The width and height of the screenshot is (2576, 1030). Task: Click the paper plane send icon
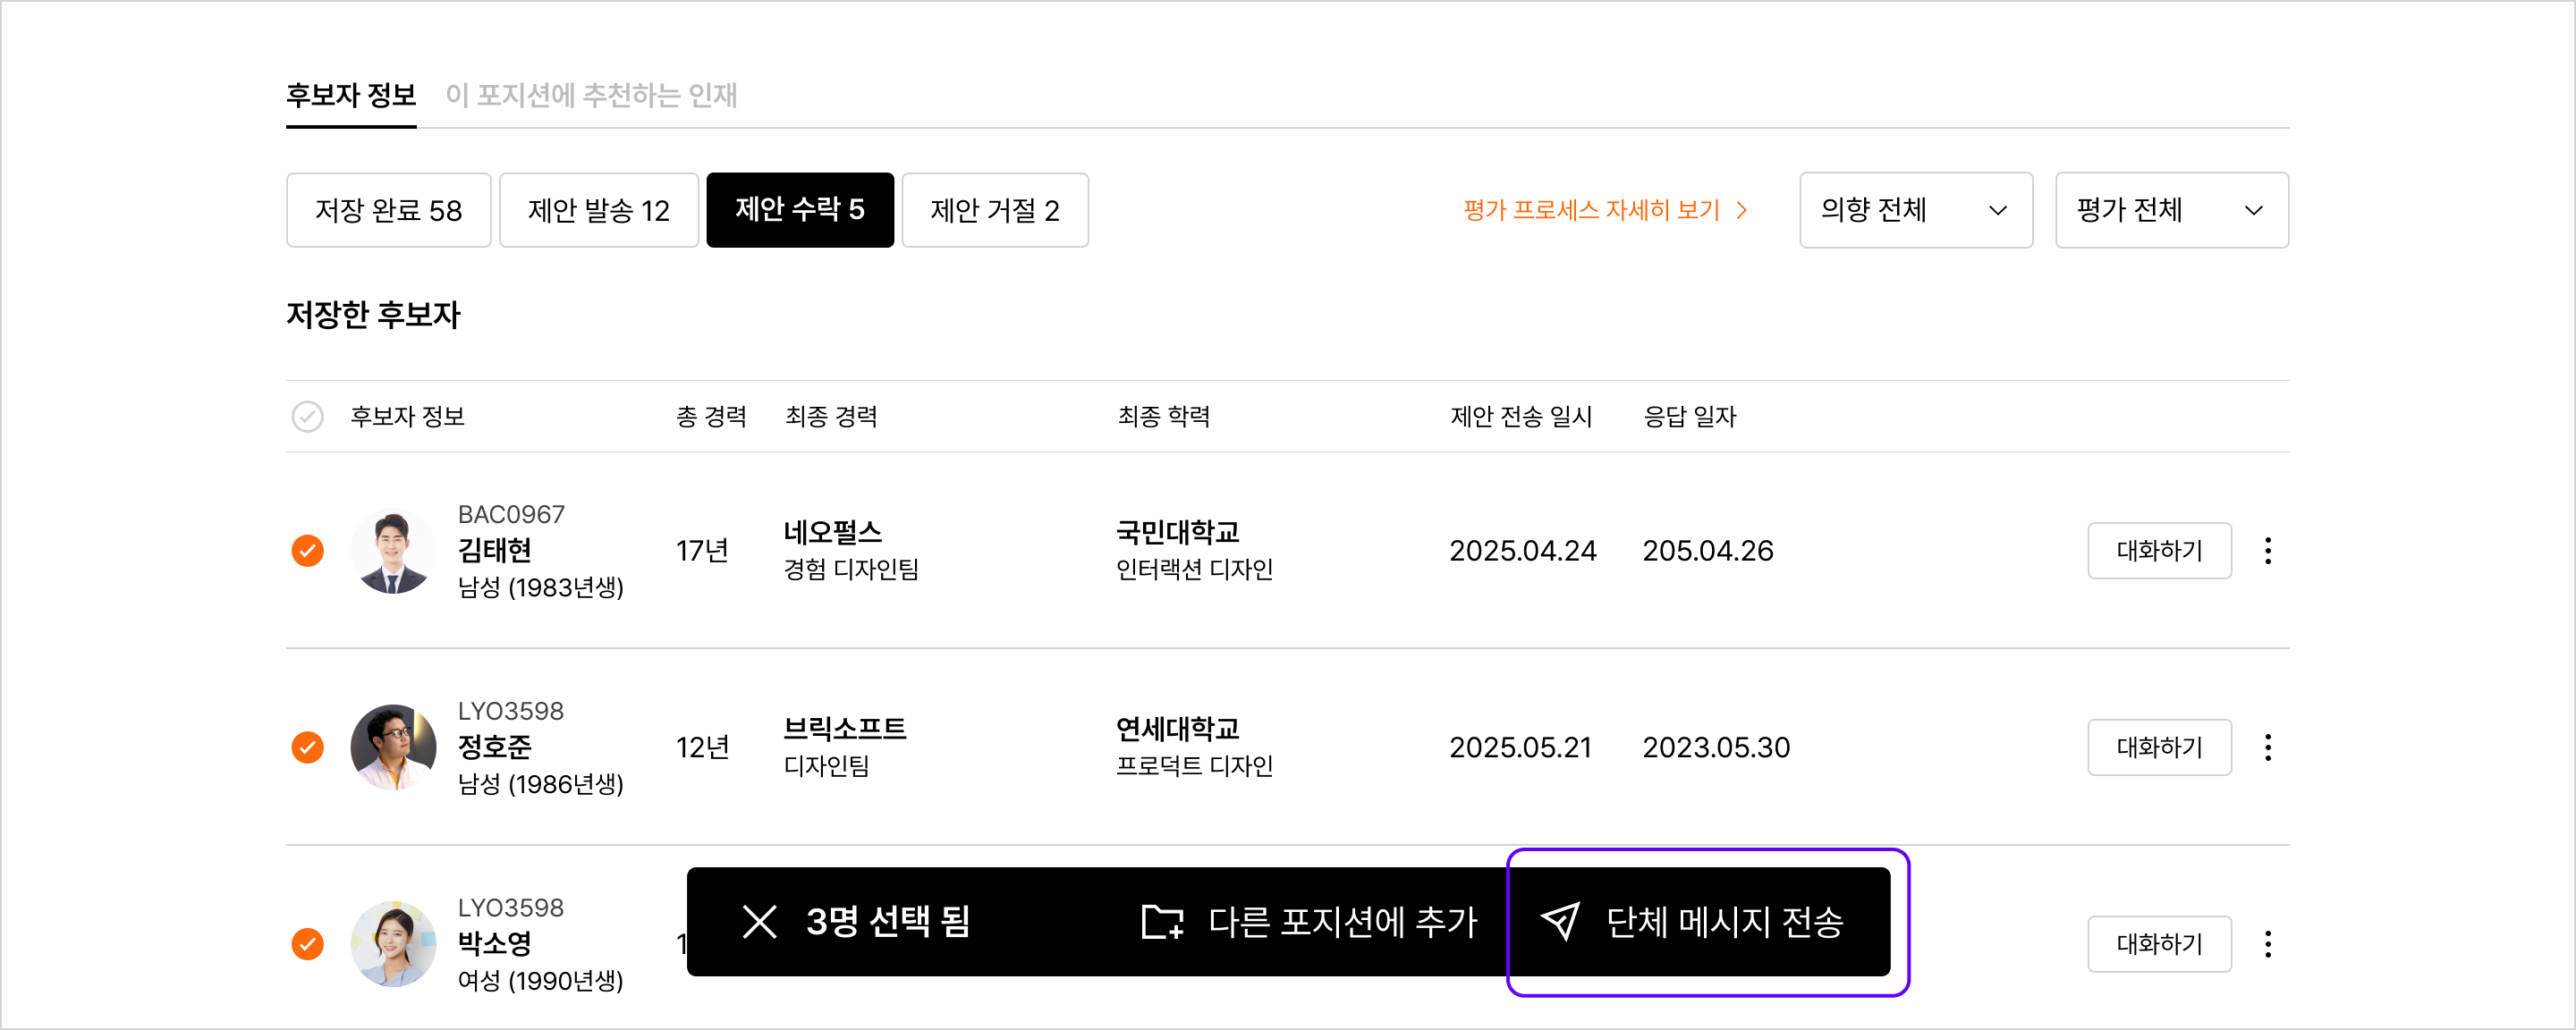pyautogui.click(x=1560, y=921)
